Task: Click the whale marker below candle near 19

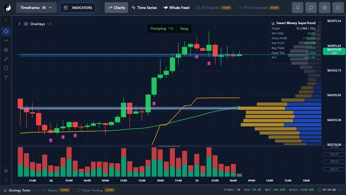Action: coord(197,57)
